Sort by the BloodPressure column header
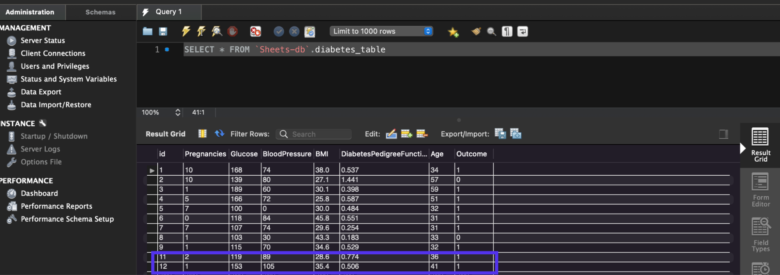 tap(287, 154)
